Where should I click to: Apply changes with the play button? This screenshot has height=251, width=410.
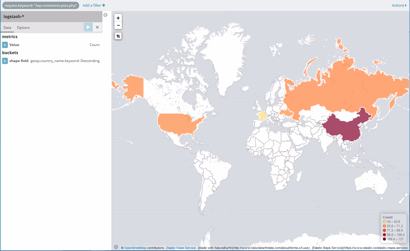(88, 27)
